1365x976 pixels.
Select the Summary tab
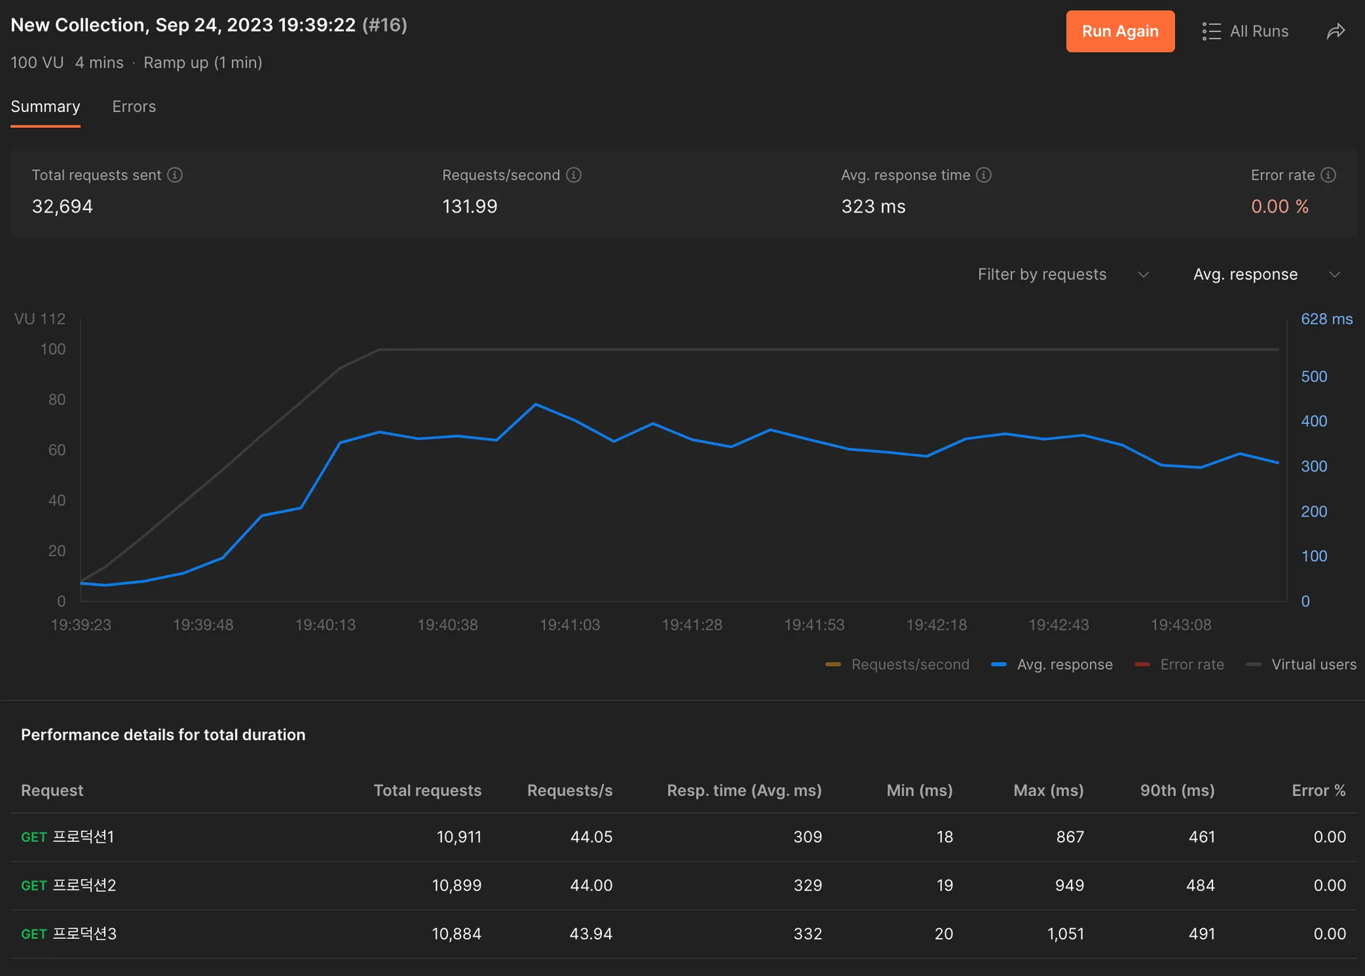point(45,107)
